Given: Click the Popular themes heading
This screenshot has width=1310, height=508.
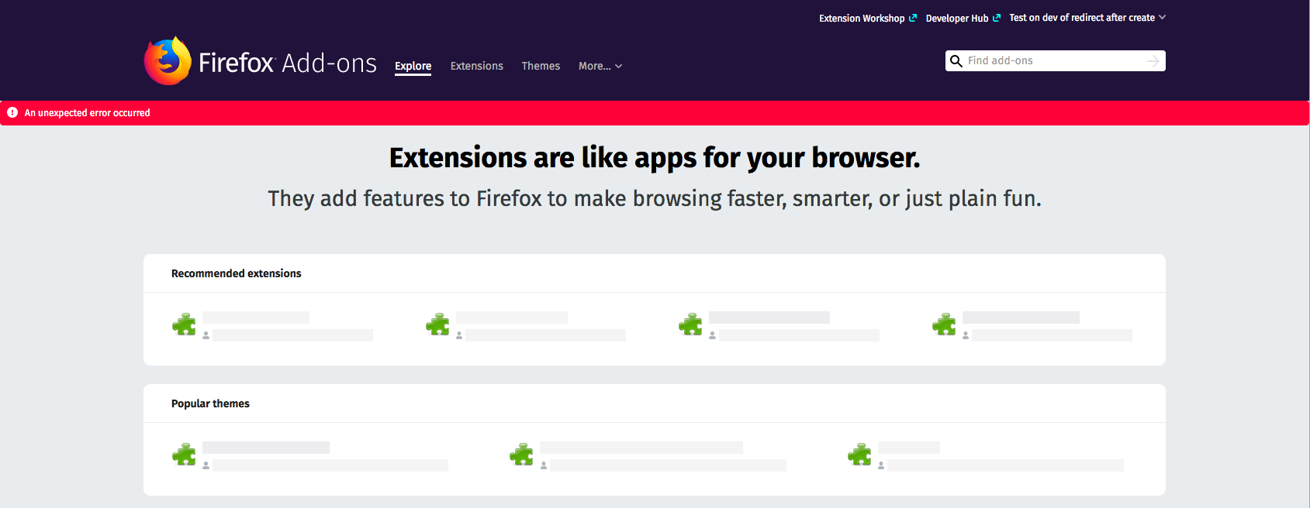Looking at the screenshot, I should coord(210,403).
